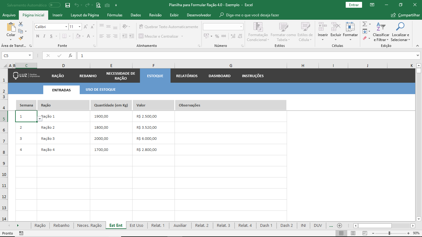Click the Compartilhar share button
This screenshot has width=422, height=237.
pos(405,15)
